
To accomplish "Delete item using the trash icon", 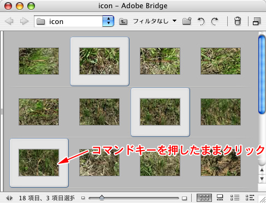I will (238, 21).
